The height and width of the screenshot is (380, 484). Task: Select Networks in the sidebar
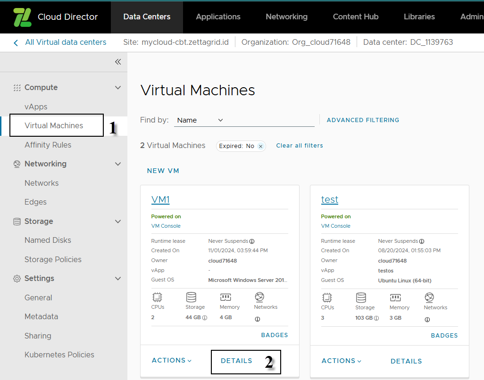pos(42,183)
